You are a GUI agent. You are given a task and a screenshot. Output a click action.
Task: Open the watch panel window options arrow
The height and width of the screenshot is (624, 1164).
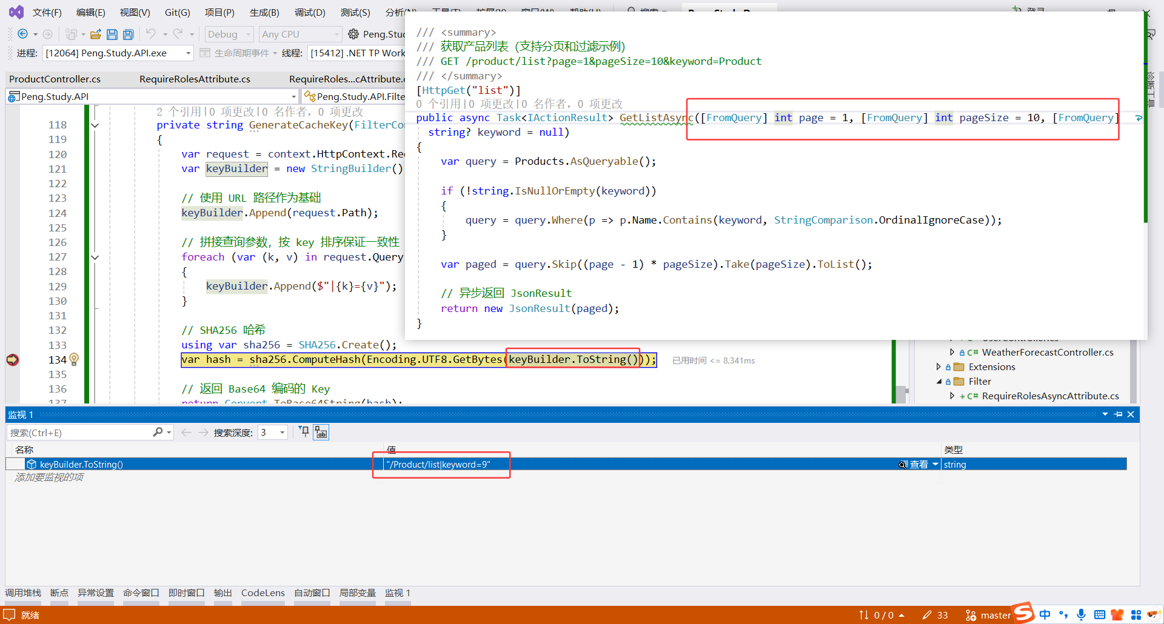pyautogui.click(x=1105, y=414)
